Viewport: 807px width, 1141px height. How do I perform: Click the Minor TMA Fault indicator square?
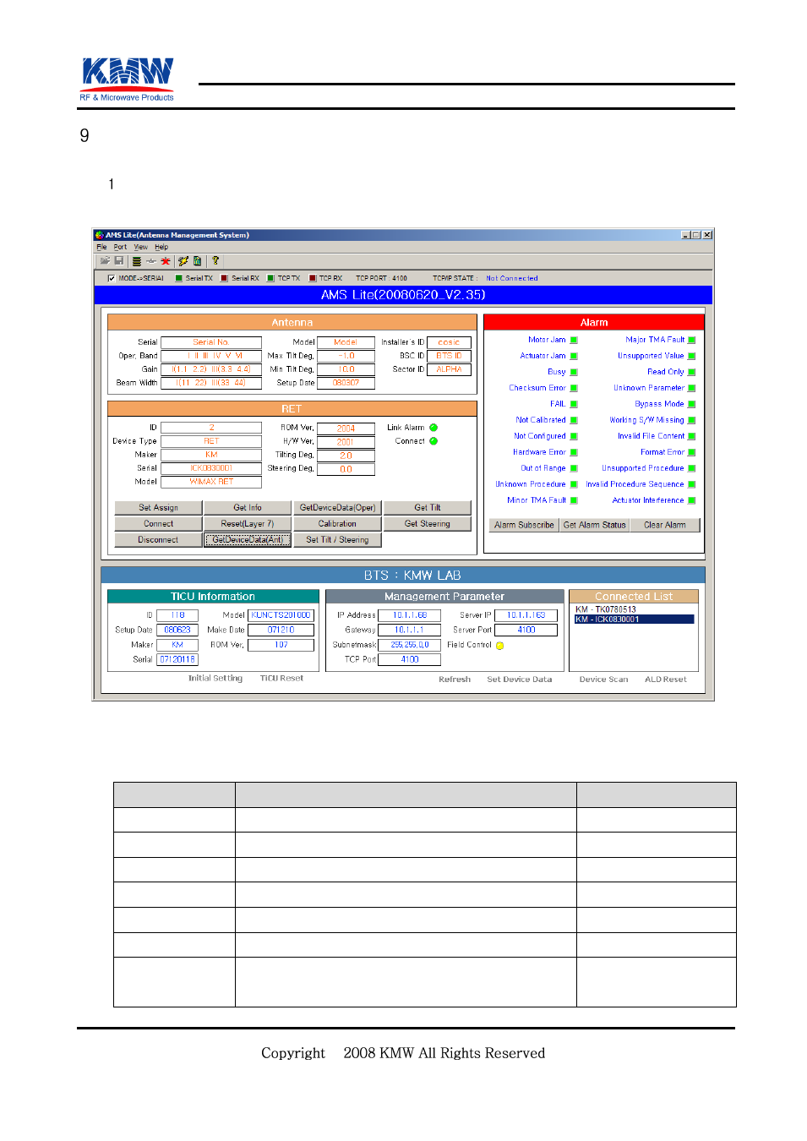574,501
